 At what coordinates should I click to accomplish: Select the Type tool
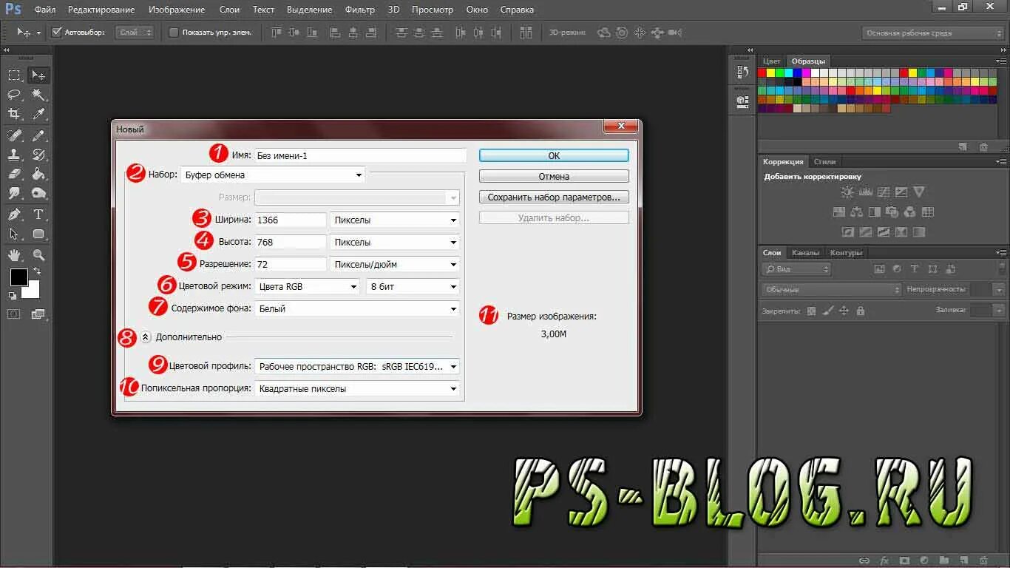click(x=38, y=214)
